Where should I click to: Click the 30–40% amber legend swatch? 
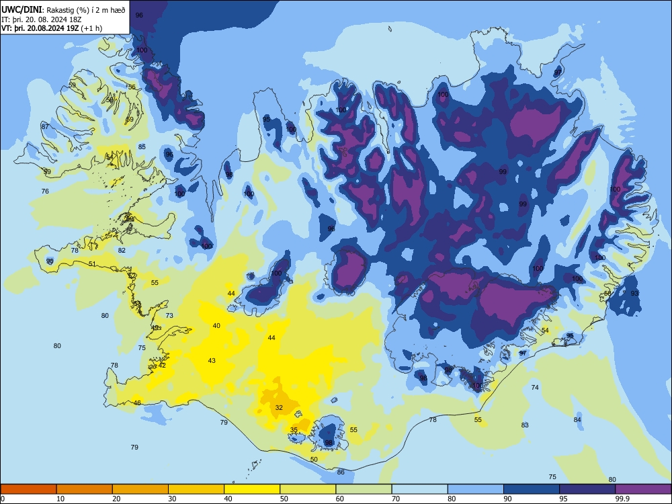(x=196, y=489)
